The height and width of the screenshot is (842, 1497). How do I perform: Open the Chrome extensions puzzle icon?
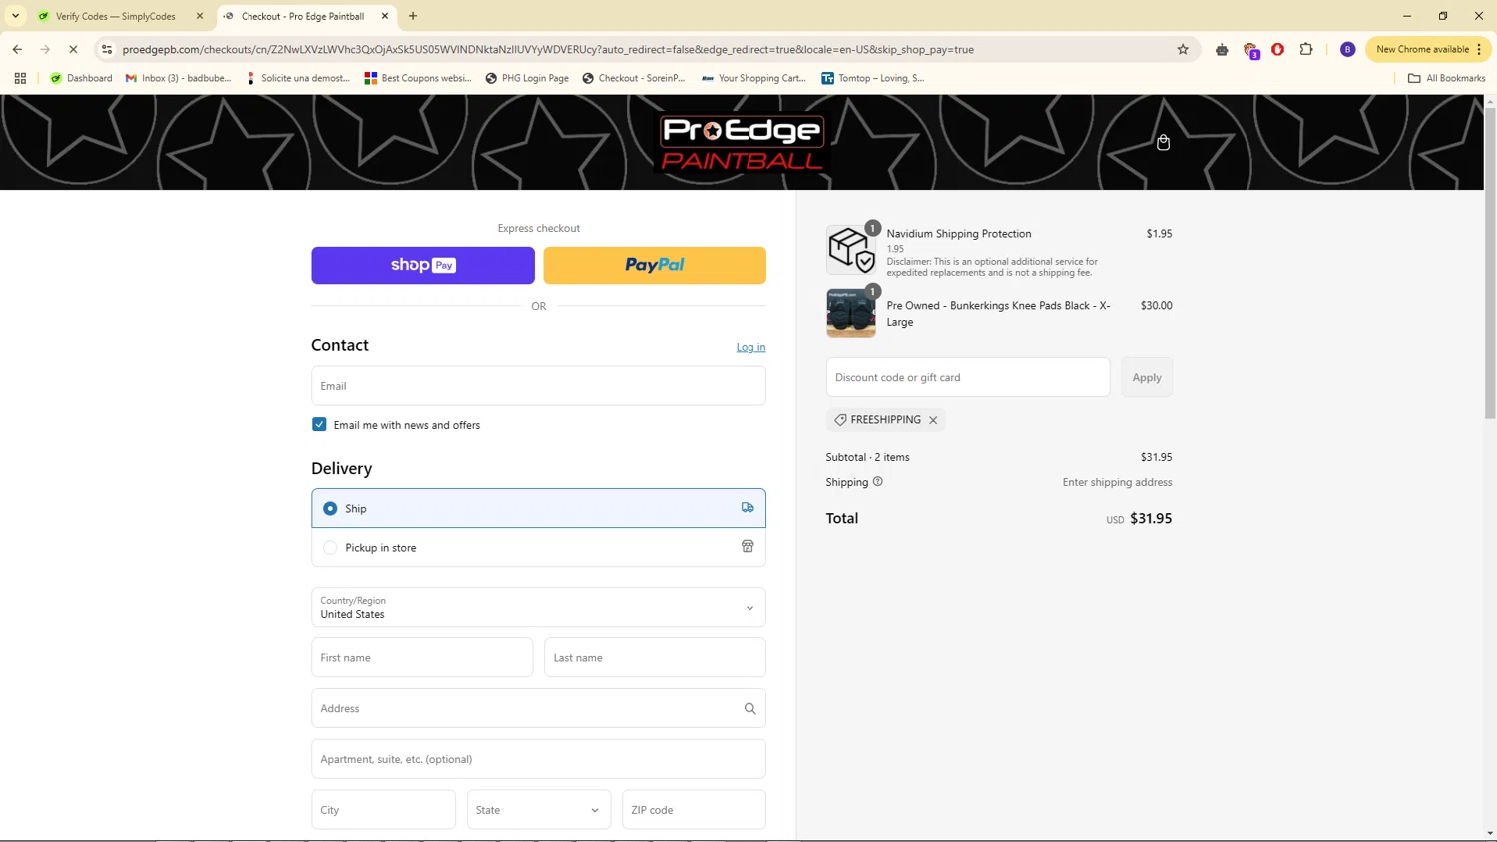[x=1306, y=49]
